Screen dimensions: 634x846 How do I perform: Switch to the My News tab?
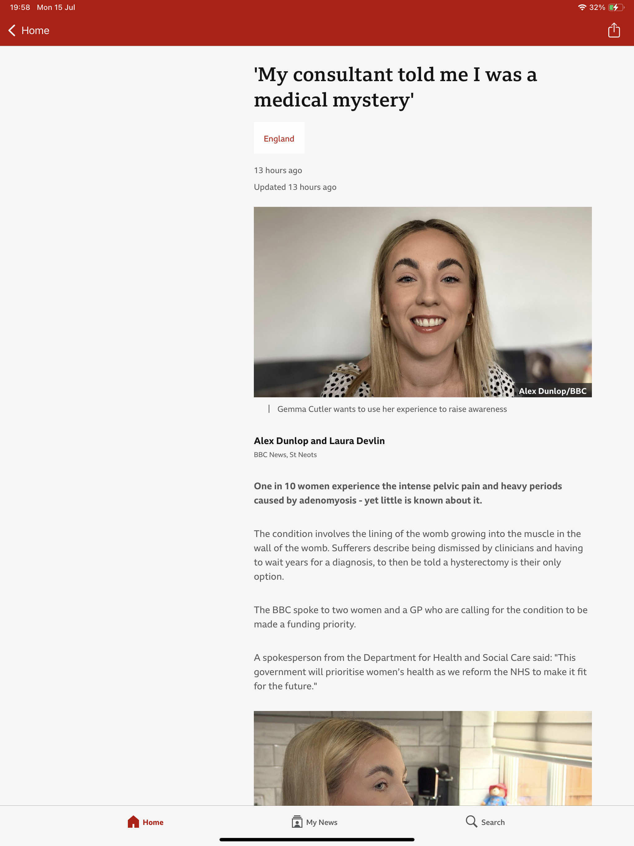coord(314,822)
